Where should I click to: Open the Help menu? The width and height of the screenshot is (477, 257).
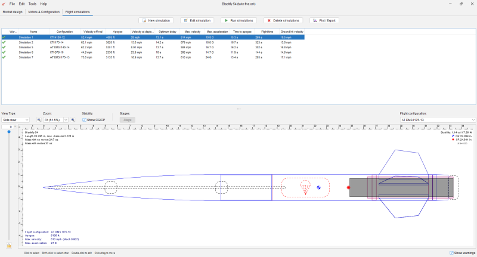(44, 4)
